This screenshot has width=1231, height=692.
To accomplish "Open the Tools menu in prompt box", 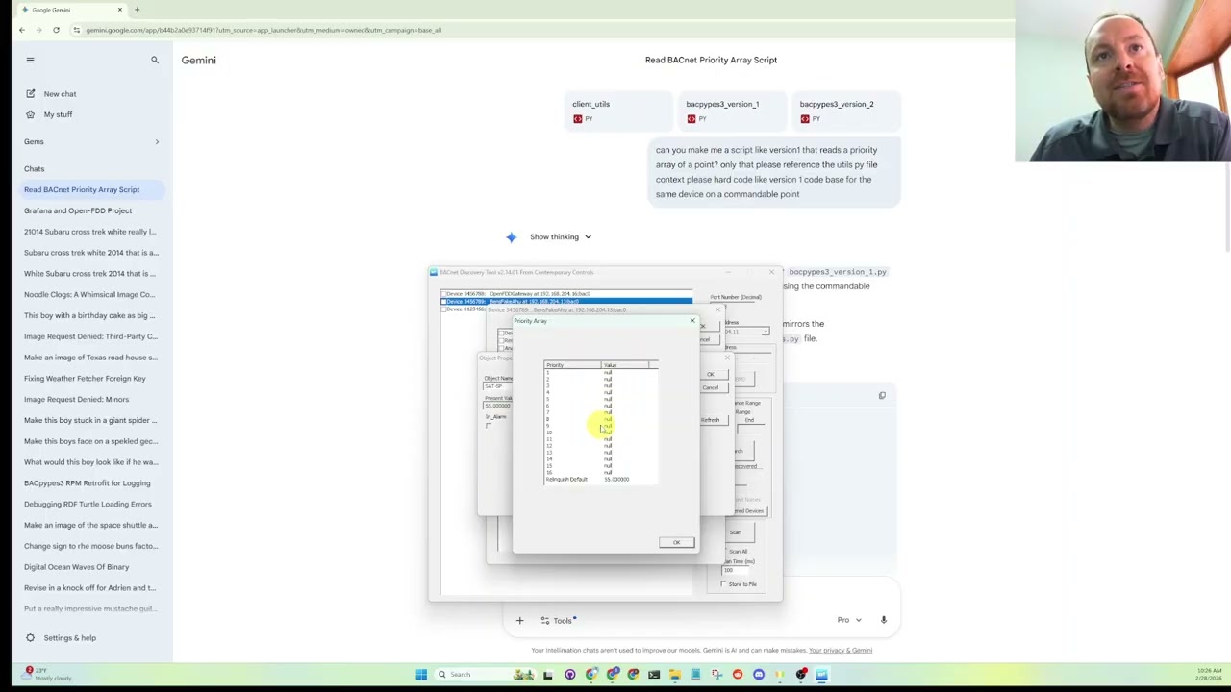I will click(x=557, y=620).
